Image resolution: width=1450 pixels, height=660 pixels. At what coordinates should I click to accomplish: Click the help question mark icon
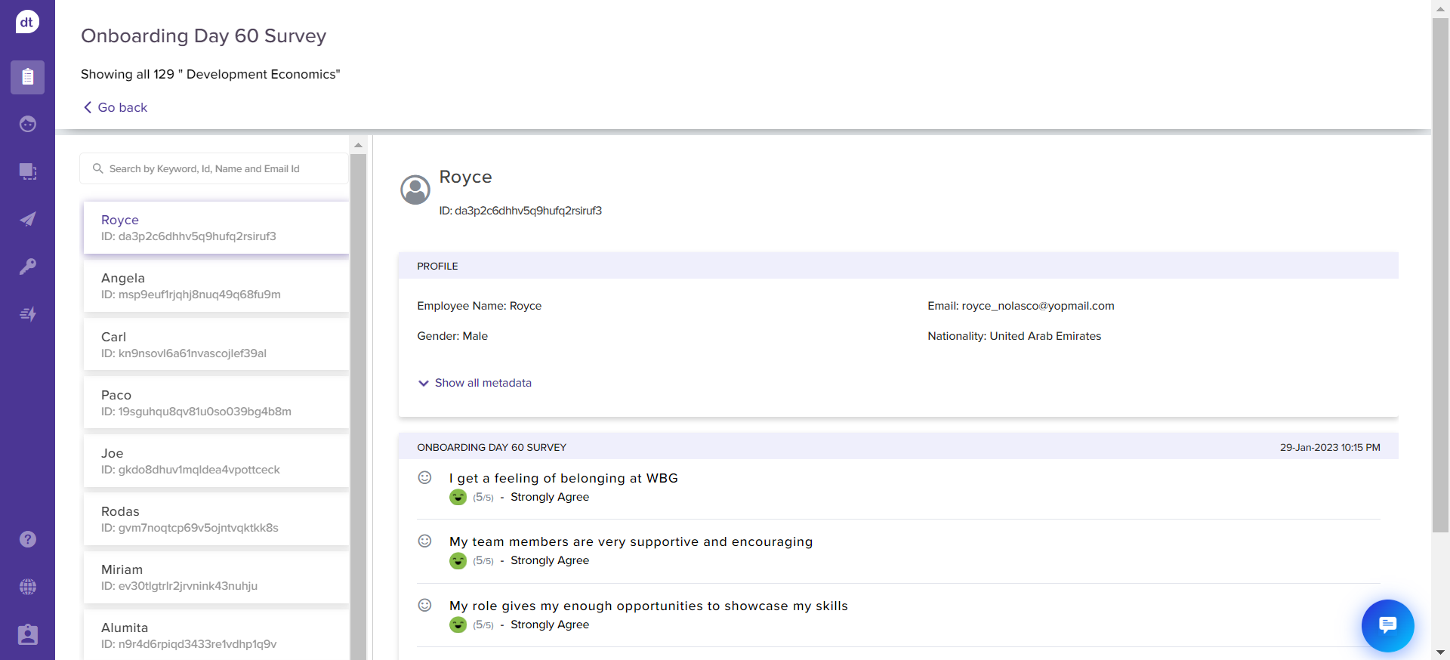point(27,539)
